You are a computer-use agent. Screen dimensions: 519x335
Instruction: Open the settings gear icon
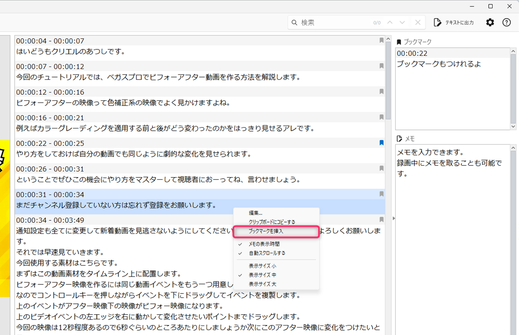click(x=490, y=23)
